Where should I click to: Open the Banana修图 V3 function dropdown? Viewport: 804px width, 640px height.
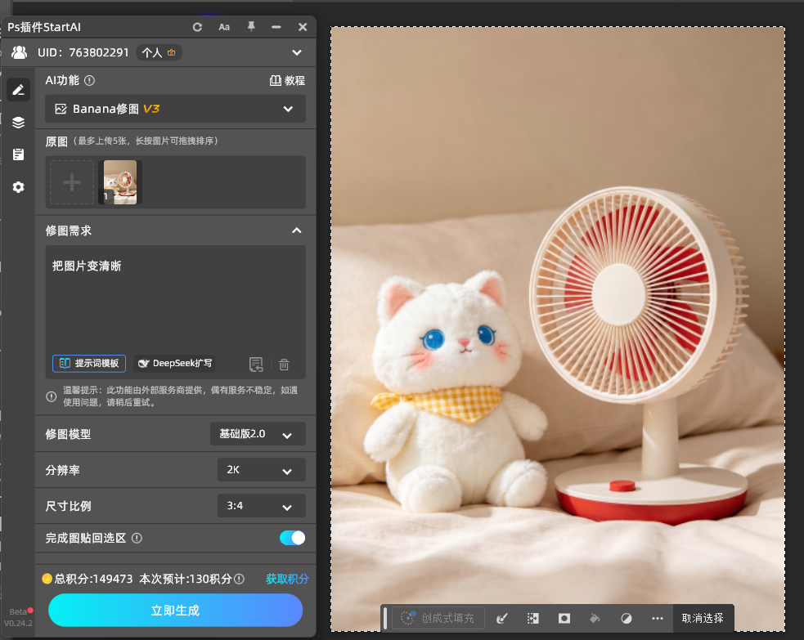click(175, 109)
